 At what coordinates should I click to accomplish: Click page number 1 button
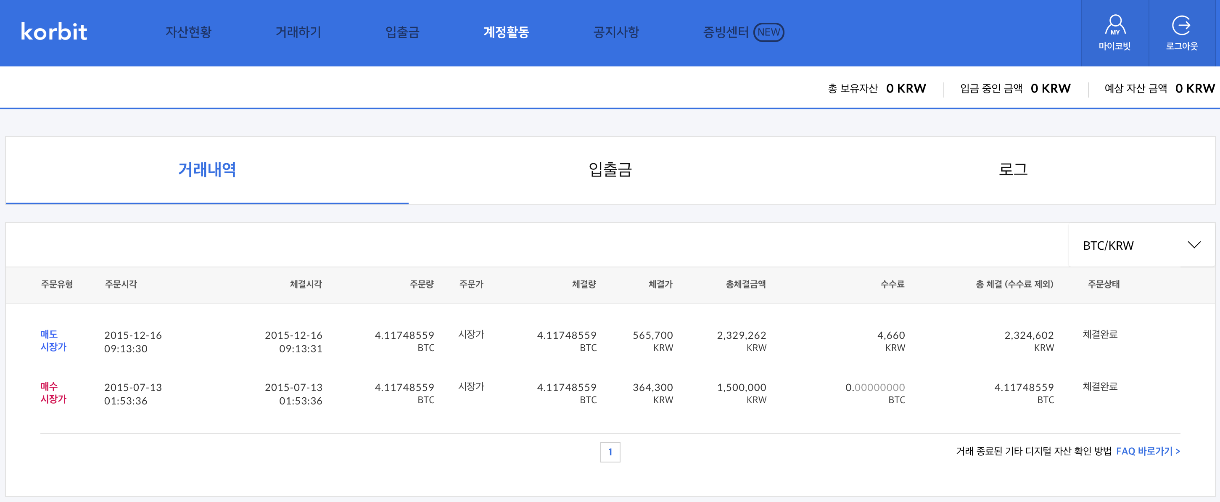coord(610,452)
